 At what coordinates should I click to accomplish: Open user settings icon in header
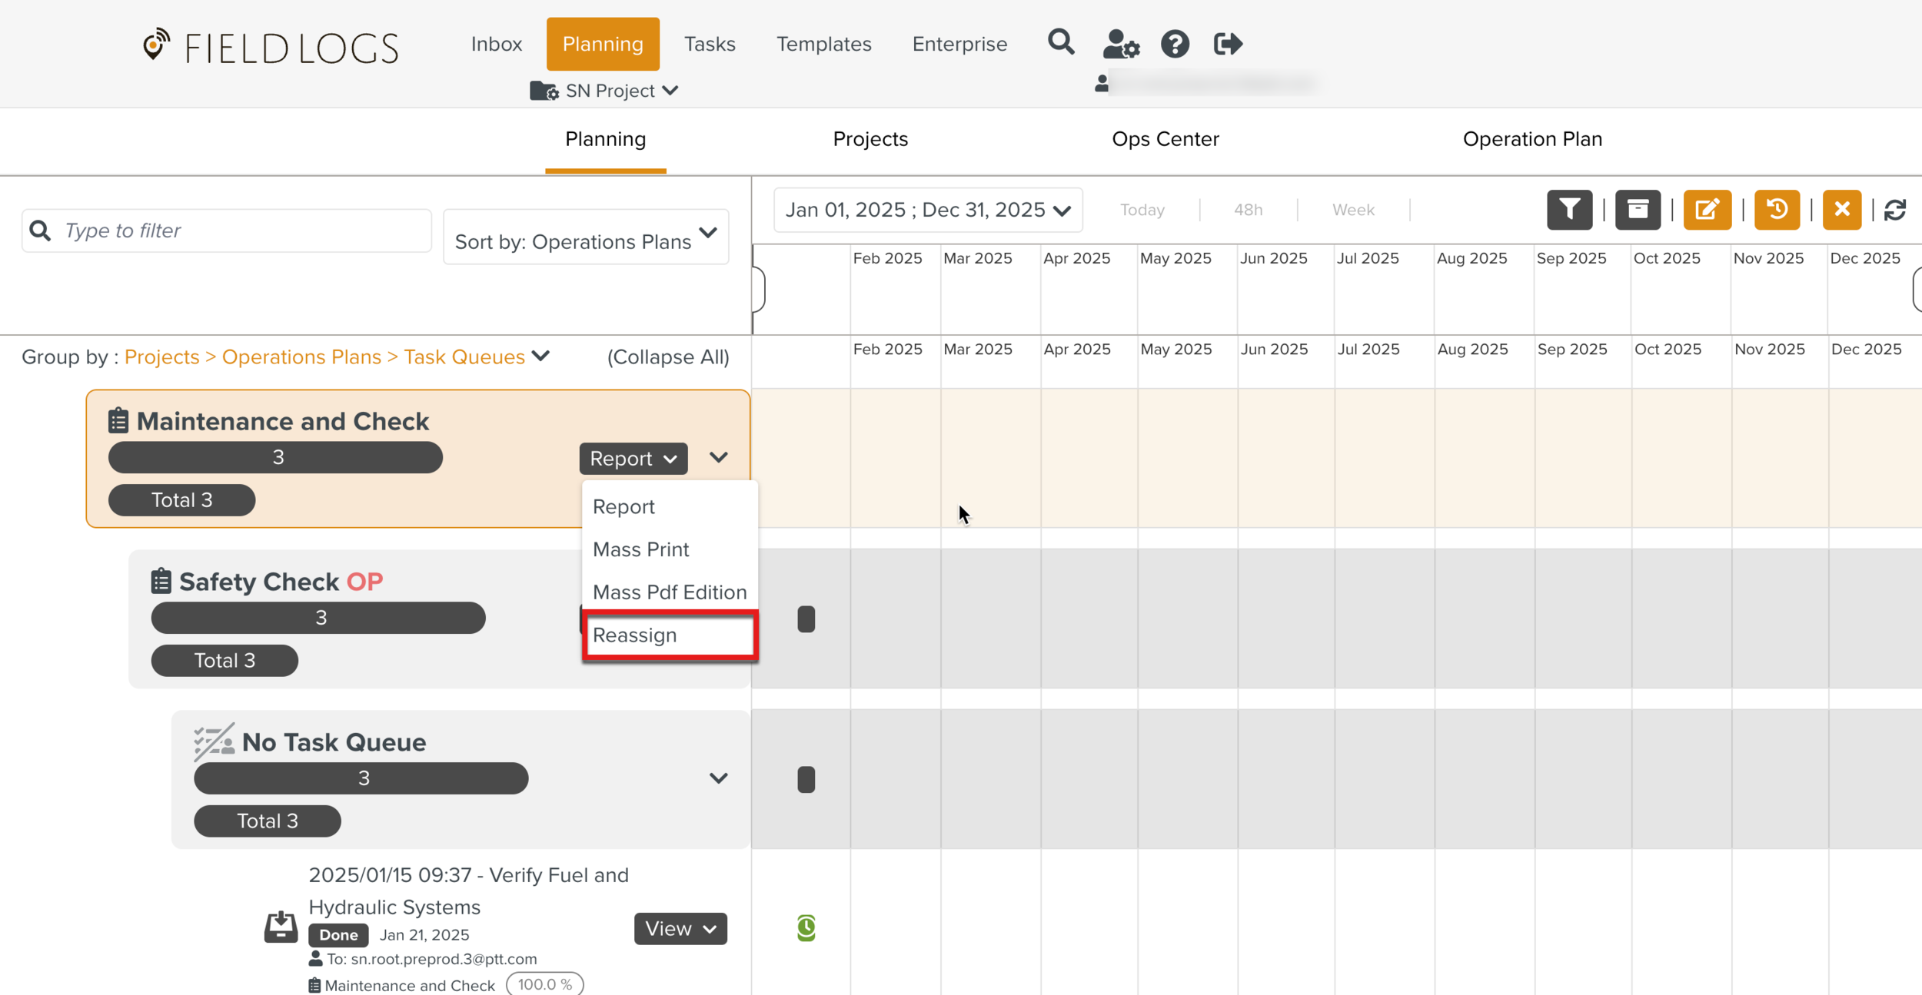click(1120, 45)
